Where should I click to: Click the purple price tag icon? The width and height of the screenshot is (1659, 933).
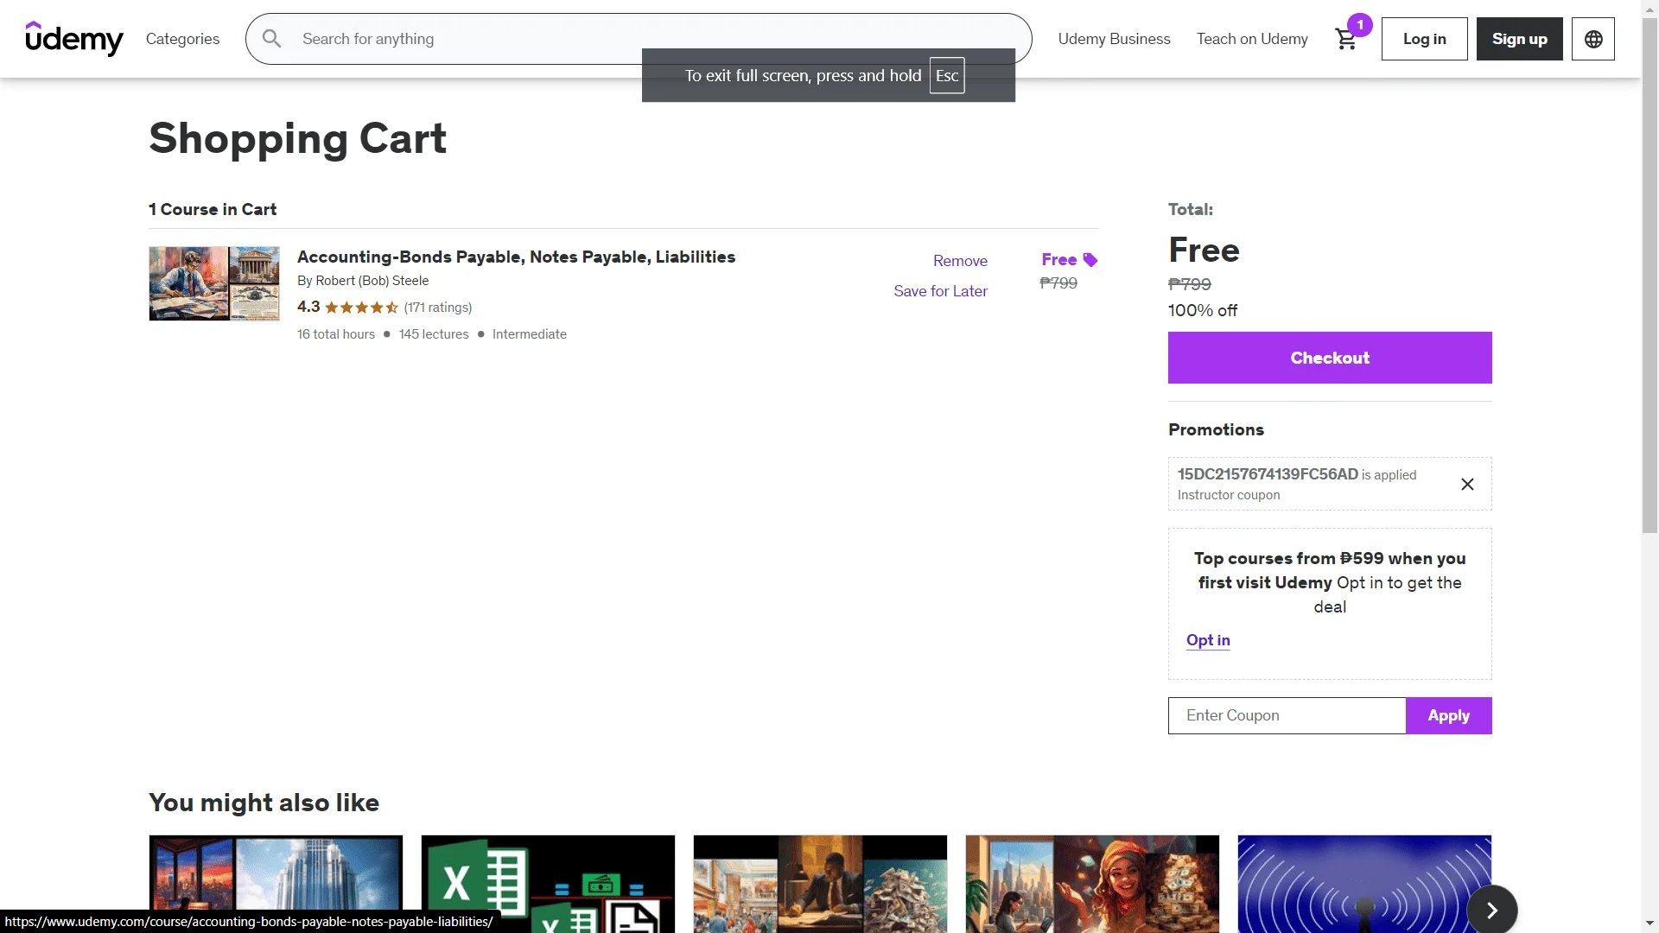(x=1090, y=260)
